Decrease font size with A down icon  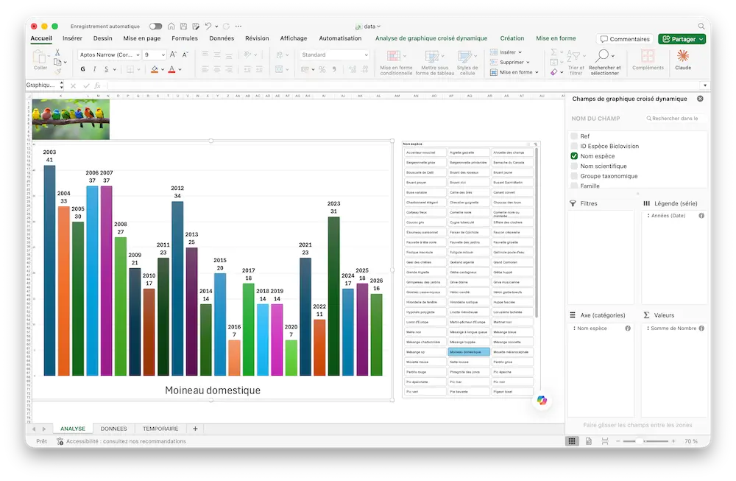click(185, 55)
